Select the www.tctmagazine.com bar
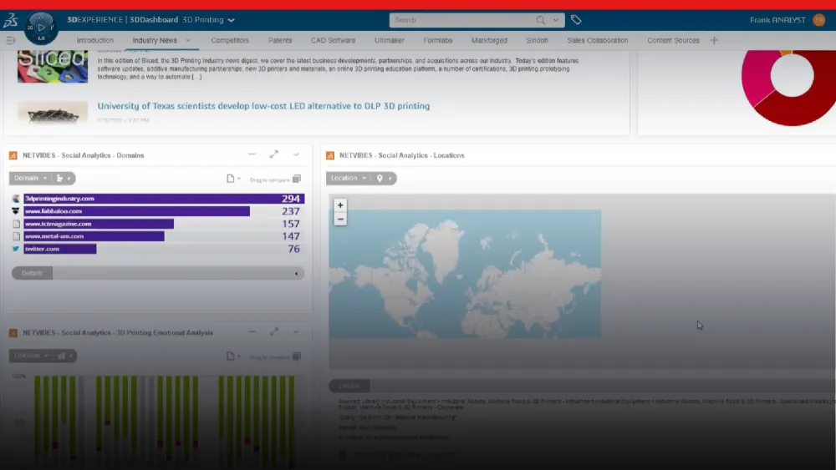Viewport: 836px width, 470px height. point(99,224)
